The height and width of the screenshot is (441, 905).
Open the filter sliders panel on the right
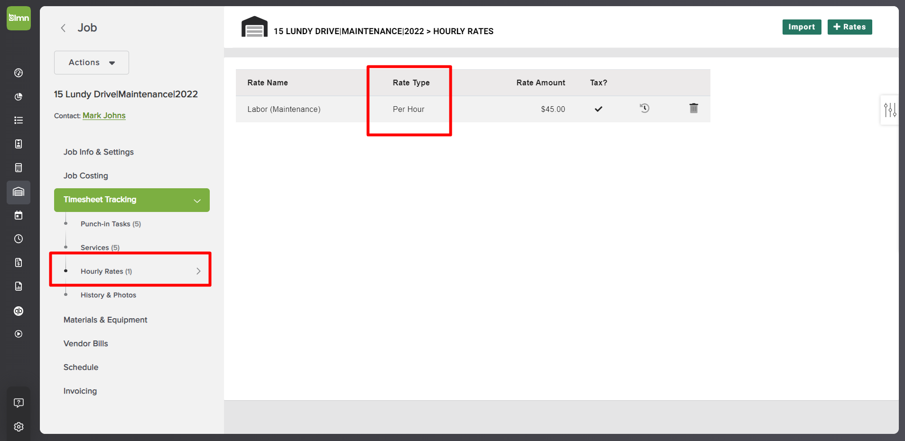pos(891,110)
